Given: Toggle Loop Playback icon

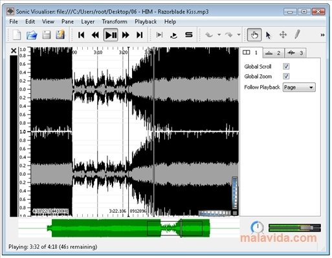Looking at the screenshot, I should point(173,35).
